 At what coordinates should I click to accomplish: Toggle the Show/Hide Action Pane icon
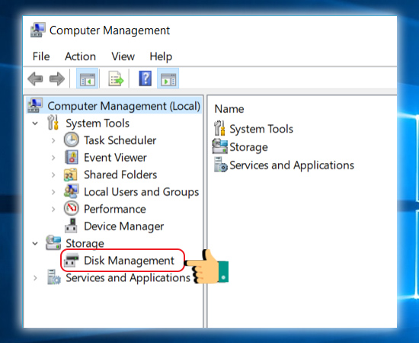pos(168,79)
